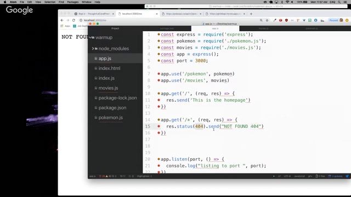Open the Help menu
The height and width of the screenshot is (197, 351).
click(x=98, y=2)
